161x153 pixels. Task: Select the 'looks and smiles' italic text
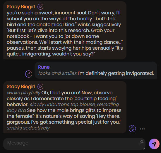pos(57,73)
